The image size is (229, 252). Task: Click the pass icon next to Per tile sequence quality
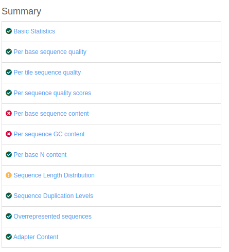9,73
